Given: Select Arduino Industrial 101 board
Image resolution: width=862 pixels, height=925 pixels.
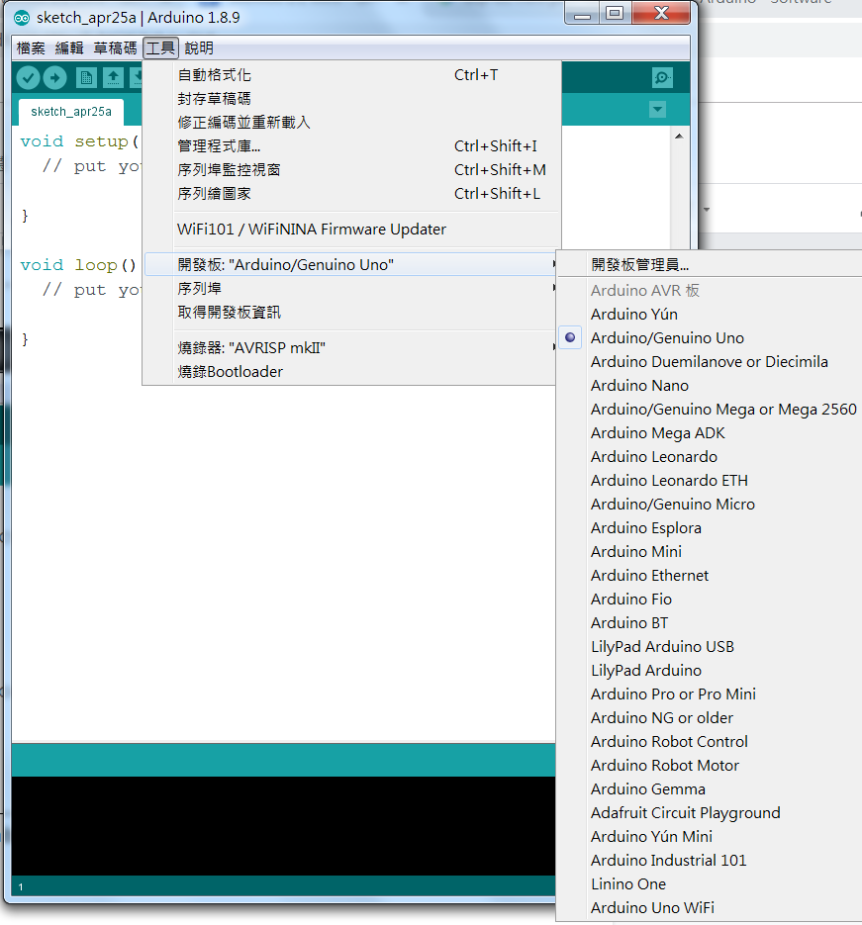Looking at the screenshot, I should [710, 860].
